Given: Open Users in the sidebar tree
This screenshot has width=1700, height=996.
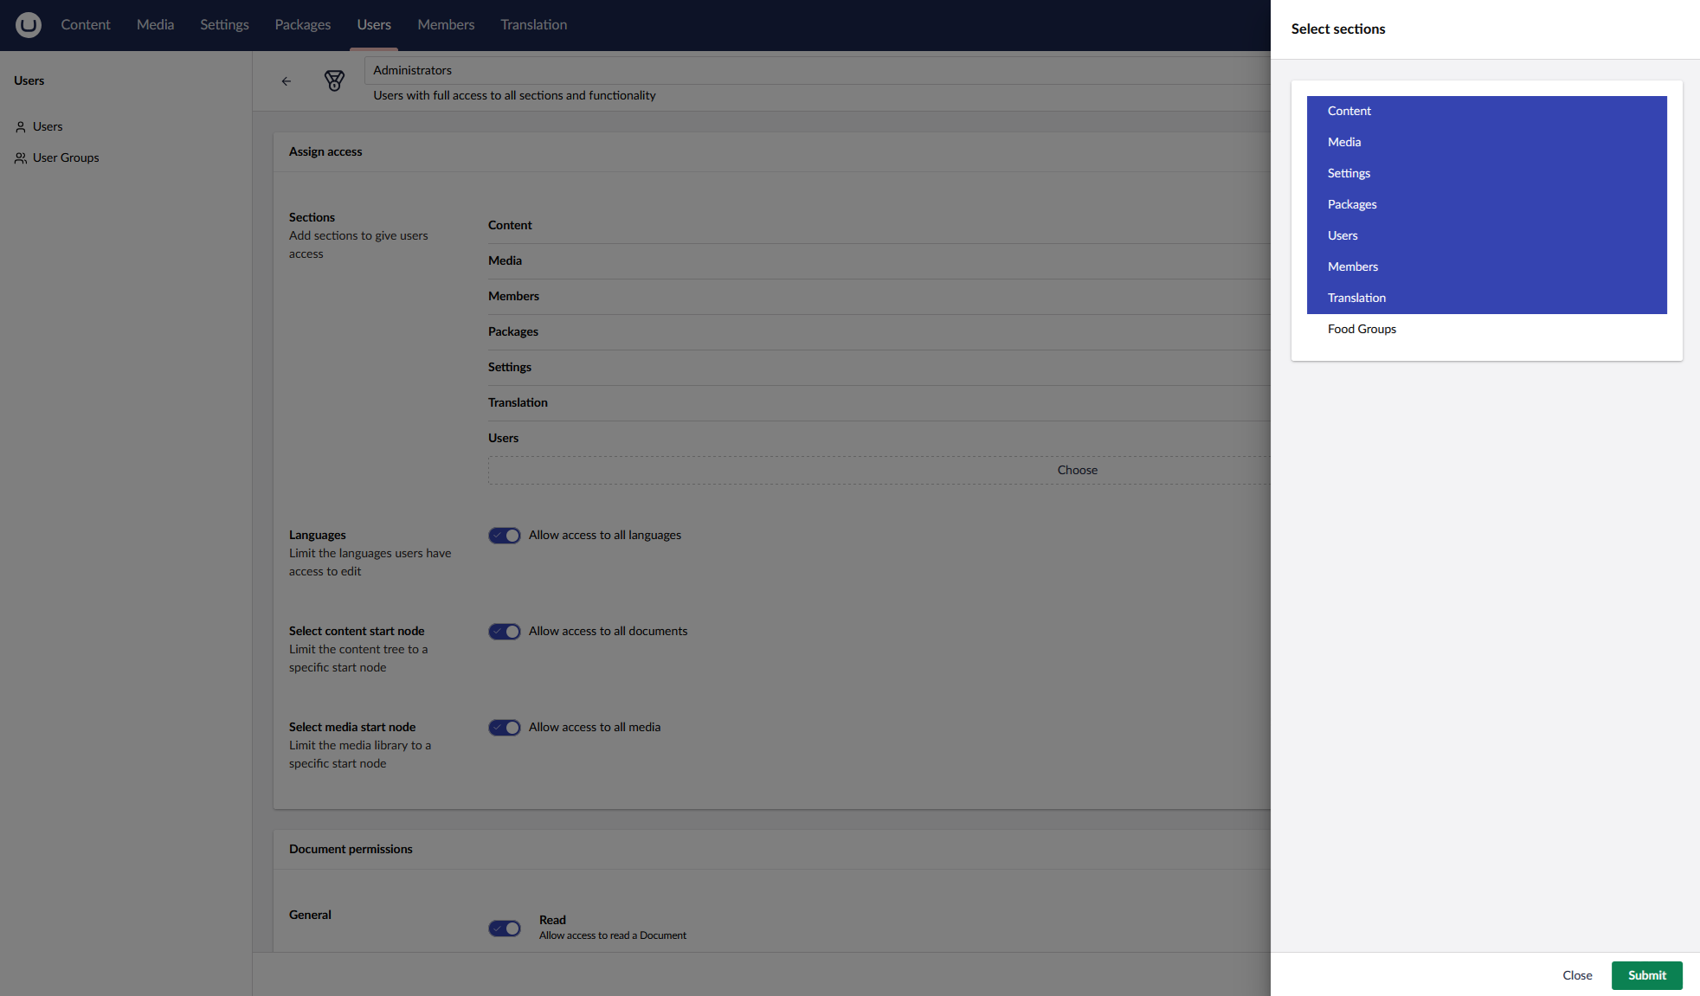Looking at the screenshot, I should (48, 126).
